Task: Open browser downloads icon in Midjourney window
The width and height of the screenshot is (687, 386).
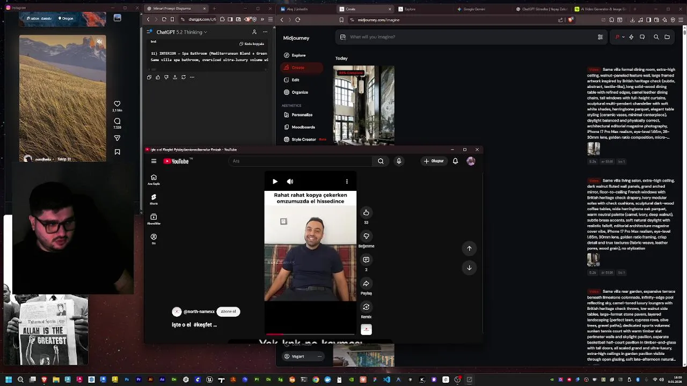Action: point(632,20)
